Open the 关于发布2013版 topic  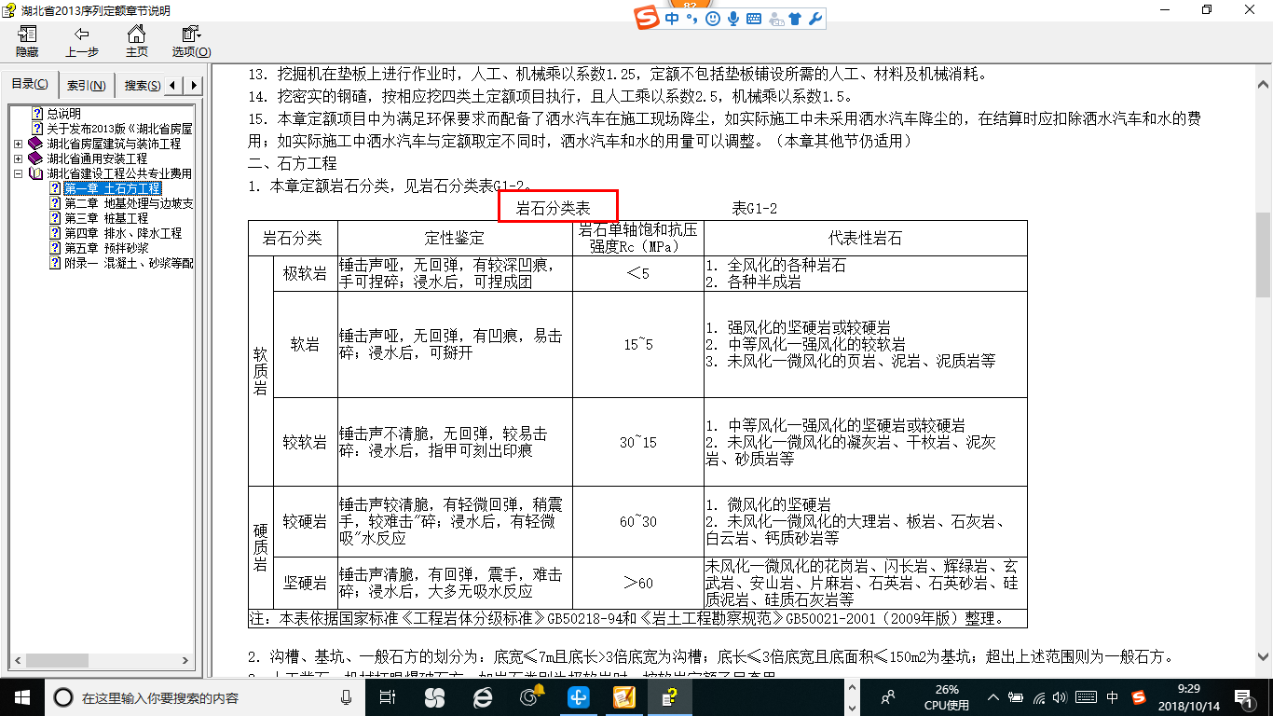pyautogui.click(x=119, y=129)
